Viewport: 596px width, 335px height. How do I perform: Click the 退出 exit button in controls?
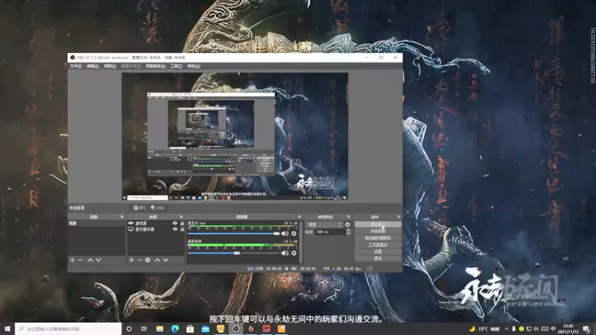(378, 258)
